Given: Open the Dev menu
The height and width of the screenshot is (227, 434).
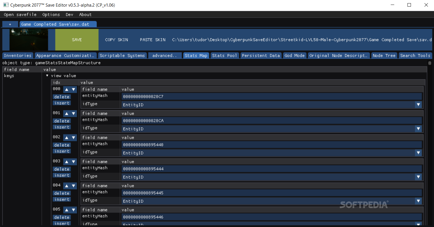Looking at the screenshot, I should tap(69, 14).
